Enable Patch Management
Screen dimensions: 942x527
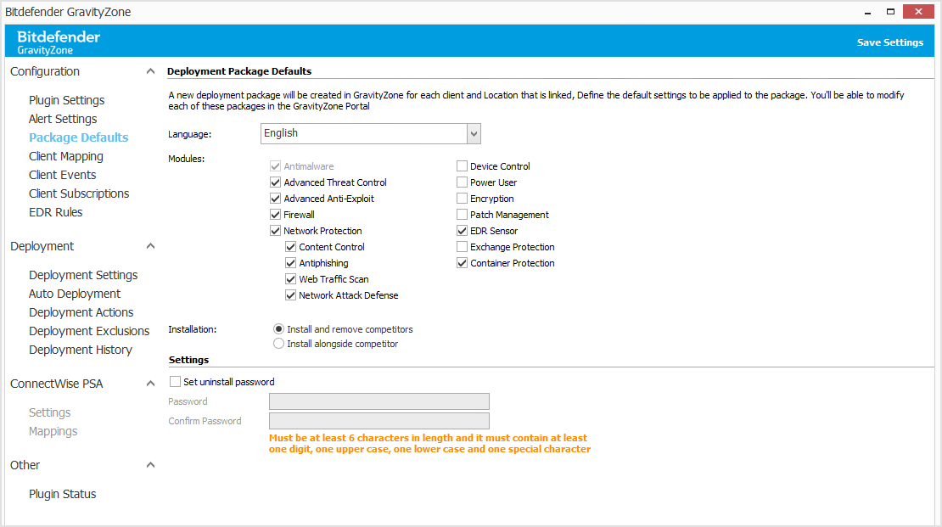(x=462, y=214)
